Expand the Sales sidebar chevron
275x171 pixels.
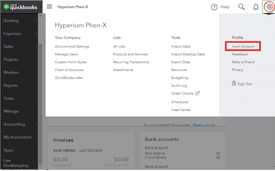pyautogui.click(x=36, y=46)
